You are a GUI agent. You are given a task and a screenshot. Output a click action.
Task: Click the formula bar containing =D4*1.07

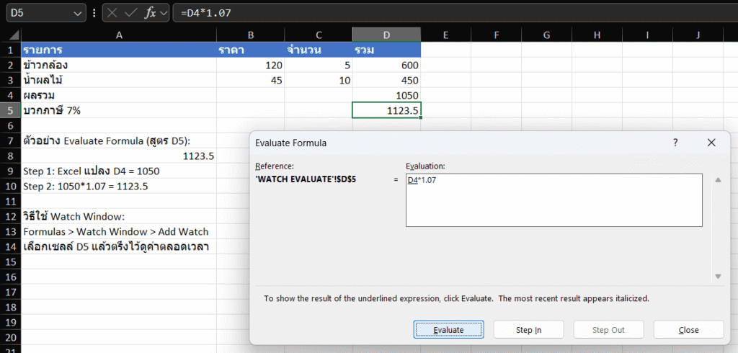[x=455, y=13]
